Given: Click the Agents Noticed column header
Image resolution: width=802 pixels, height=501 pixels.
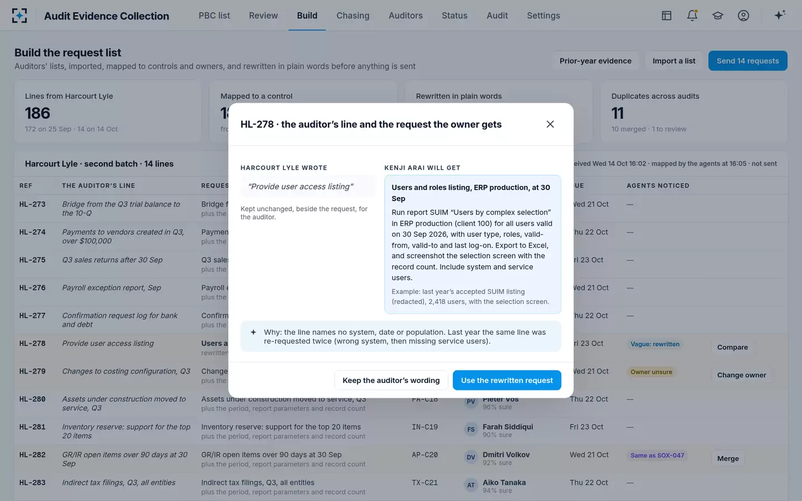Looking at the screenshot, I should 658,185.
